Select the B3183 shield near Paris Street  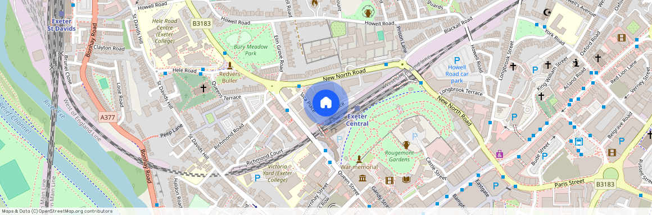click(605, 184)
